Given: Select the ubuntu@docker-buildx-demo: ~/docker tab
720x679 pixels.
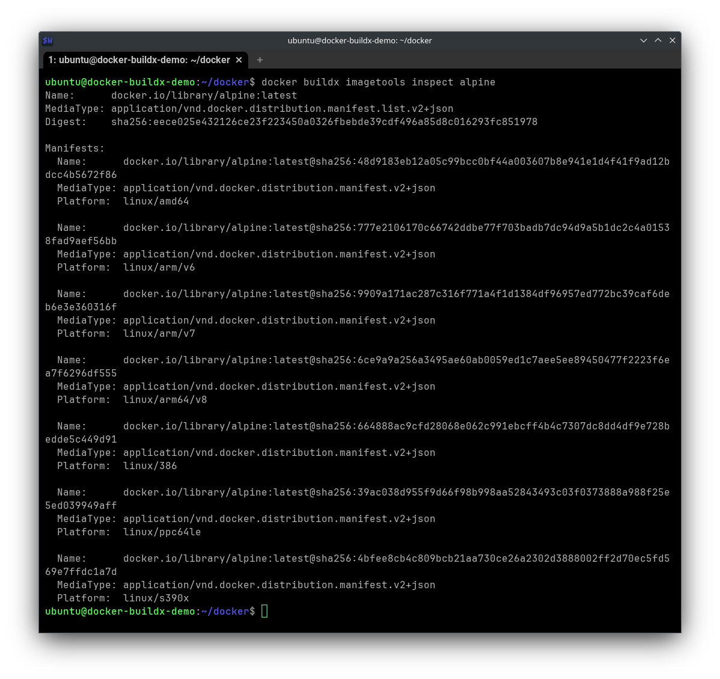Looking at the screenshot, I should point(139,60).
